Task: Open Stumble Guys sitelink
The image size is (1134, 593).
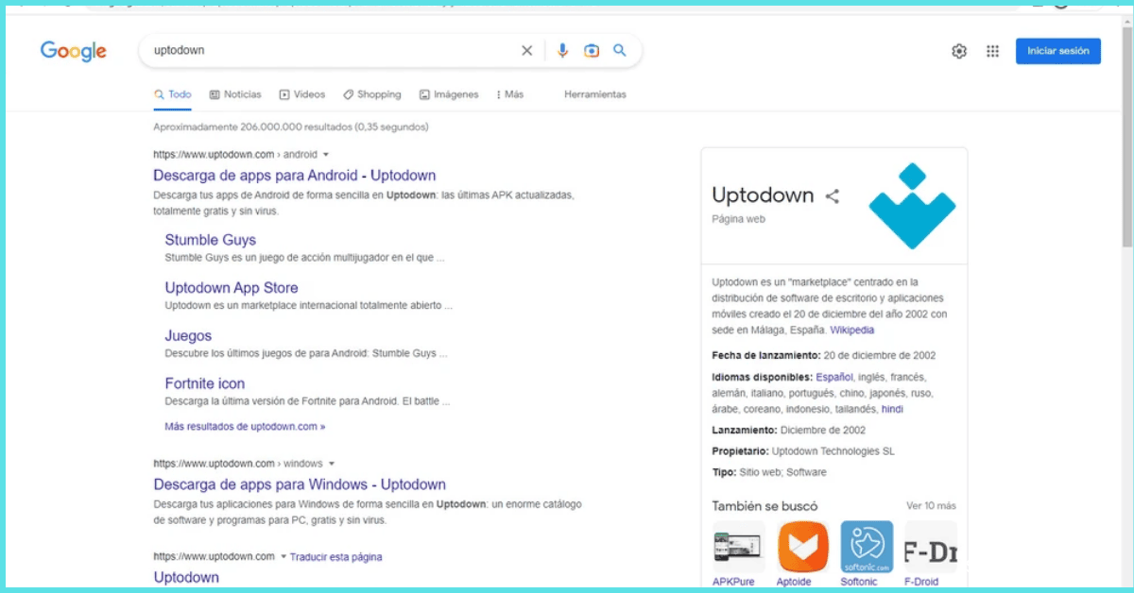Action: [211, 240]
